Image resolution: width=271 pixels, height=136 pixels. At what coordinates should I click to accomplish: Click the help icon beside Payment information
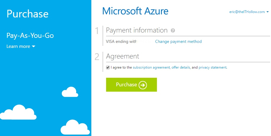173,30
